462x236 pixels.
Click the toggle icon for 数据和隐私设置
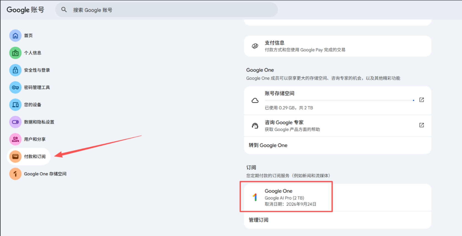15,122
